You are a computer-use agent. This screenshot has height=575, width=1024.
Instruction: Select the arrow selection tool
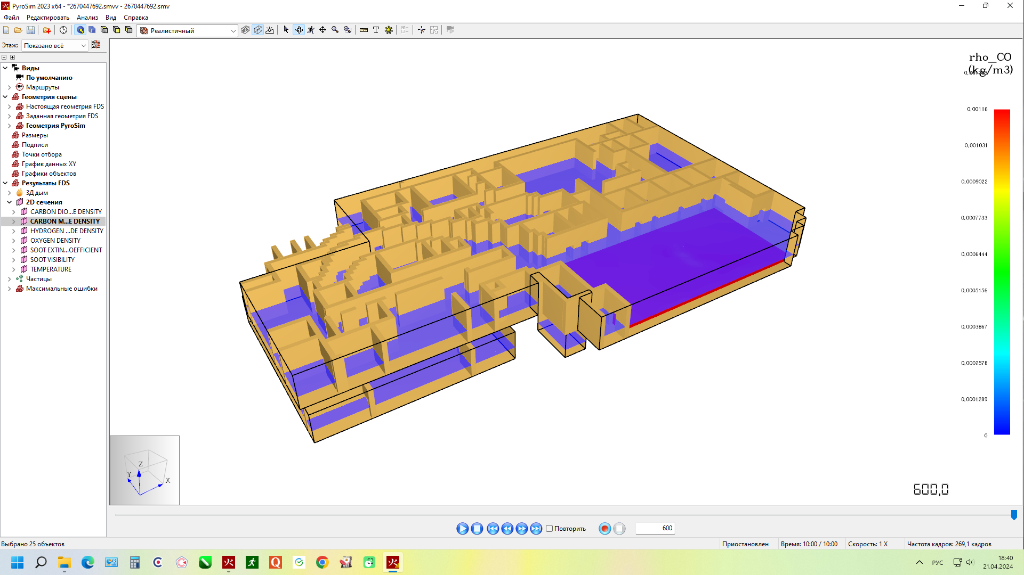click(x=286, y=30)
